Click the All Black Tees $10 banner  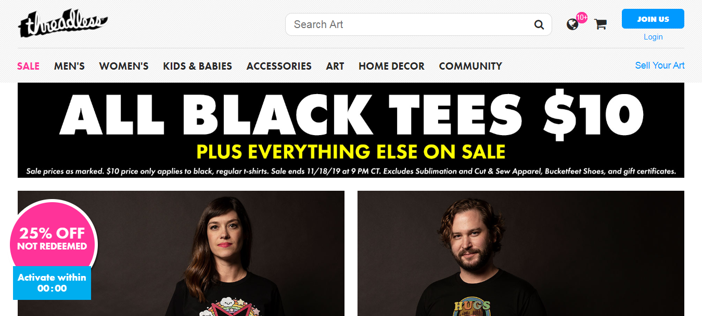point(351,130)
